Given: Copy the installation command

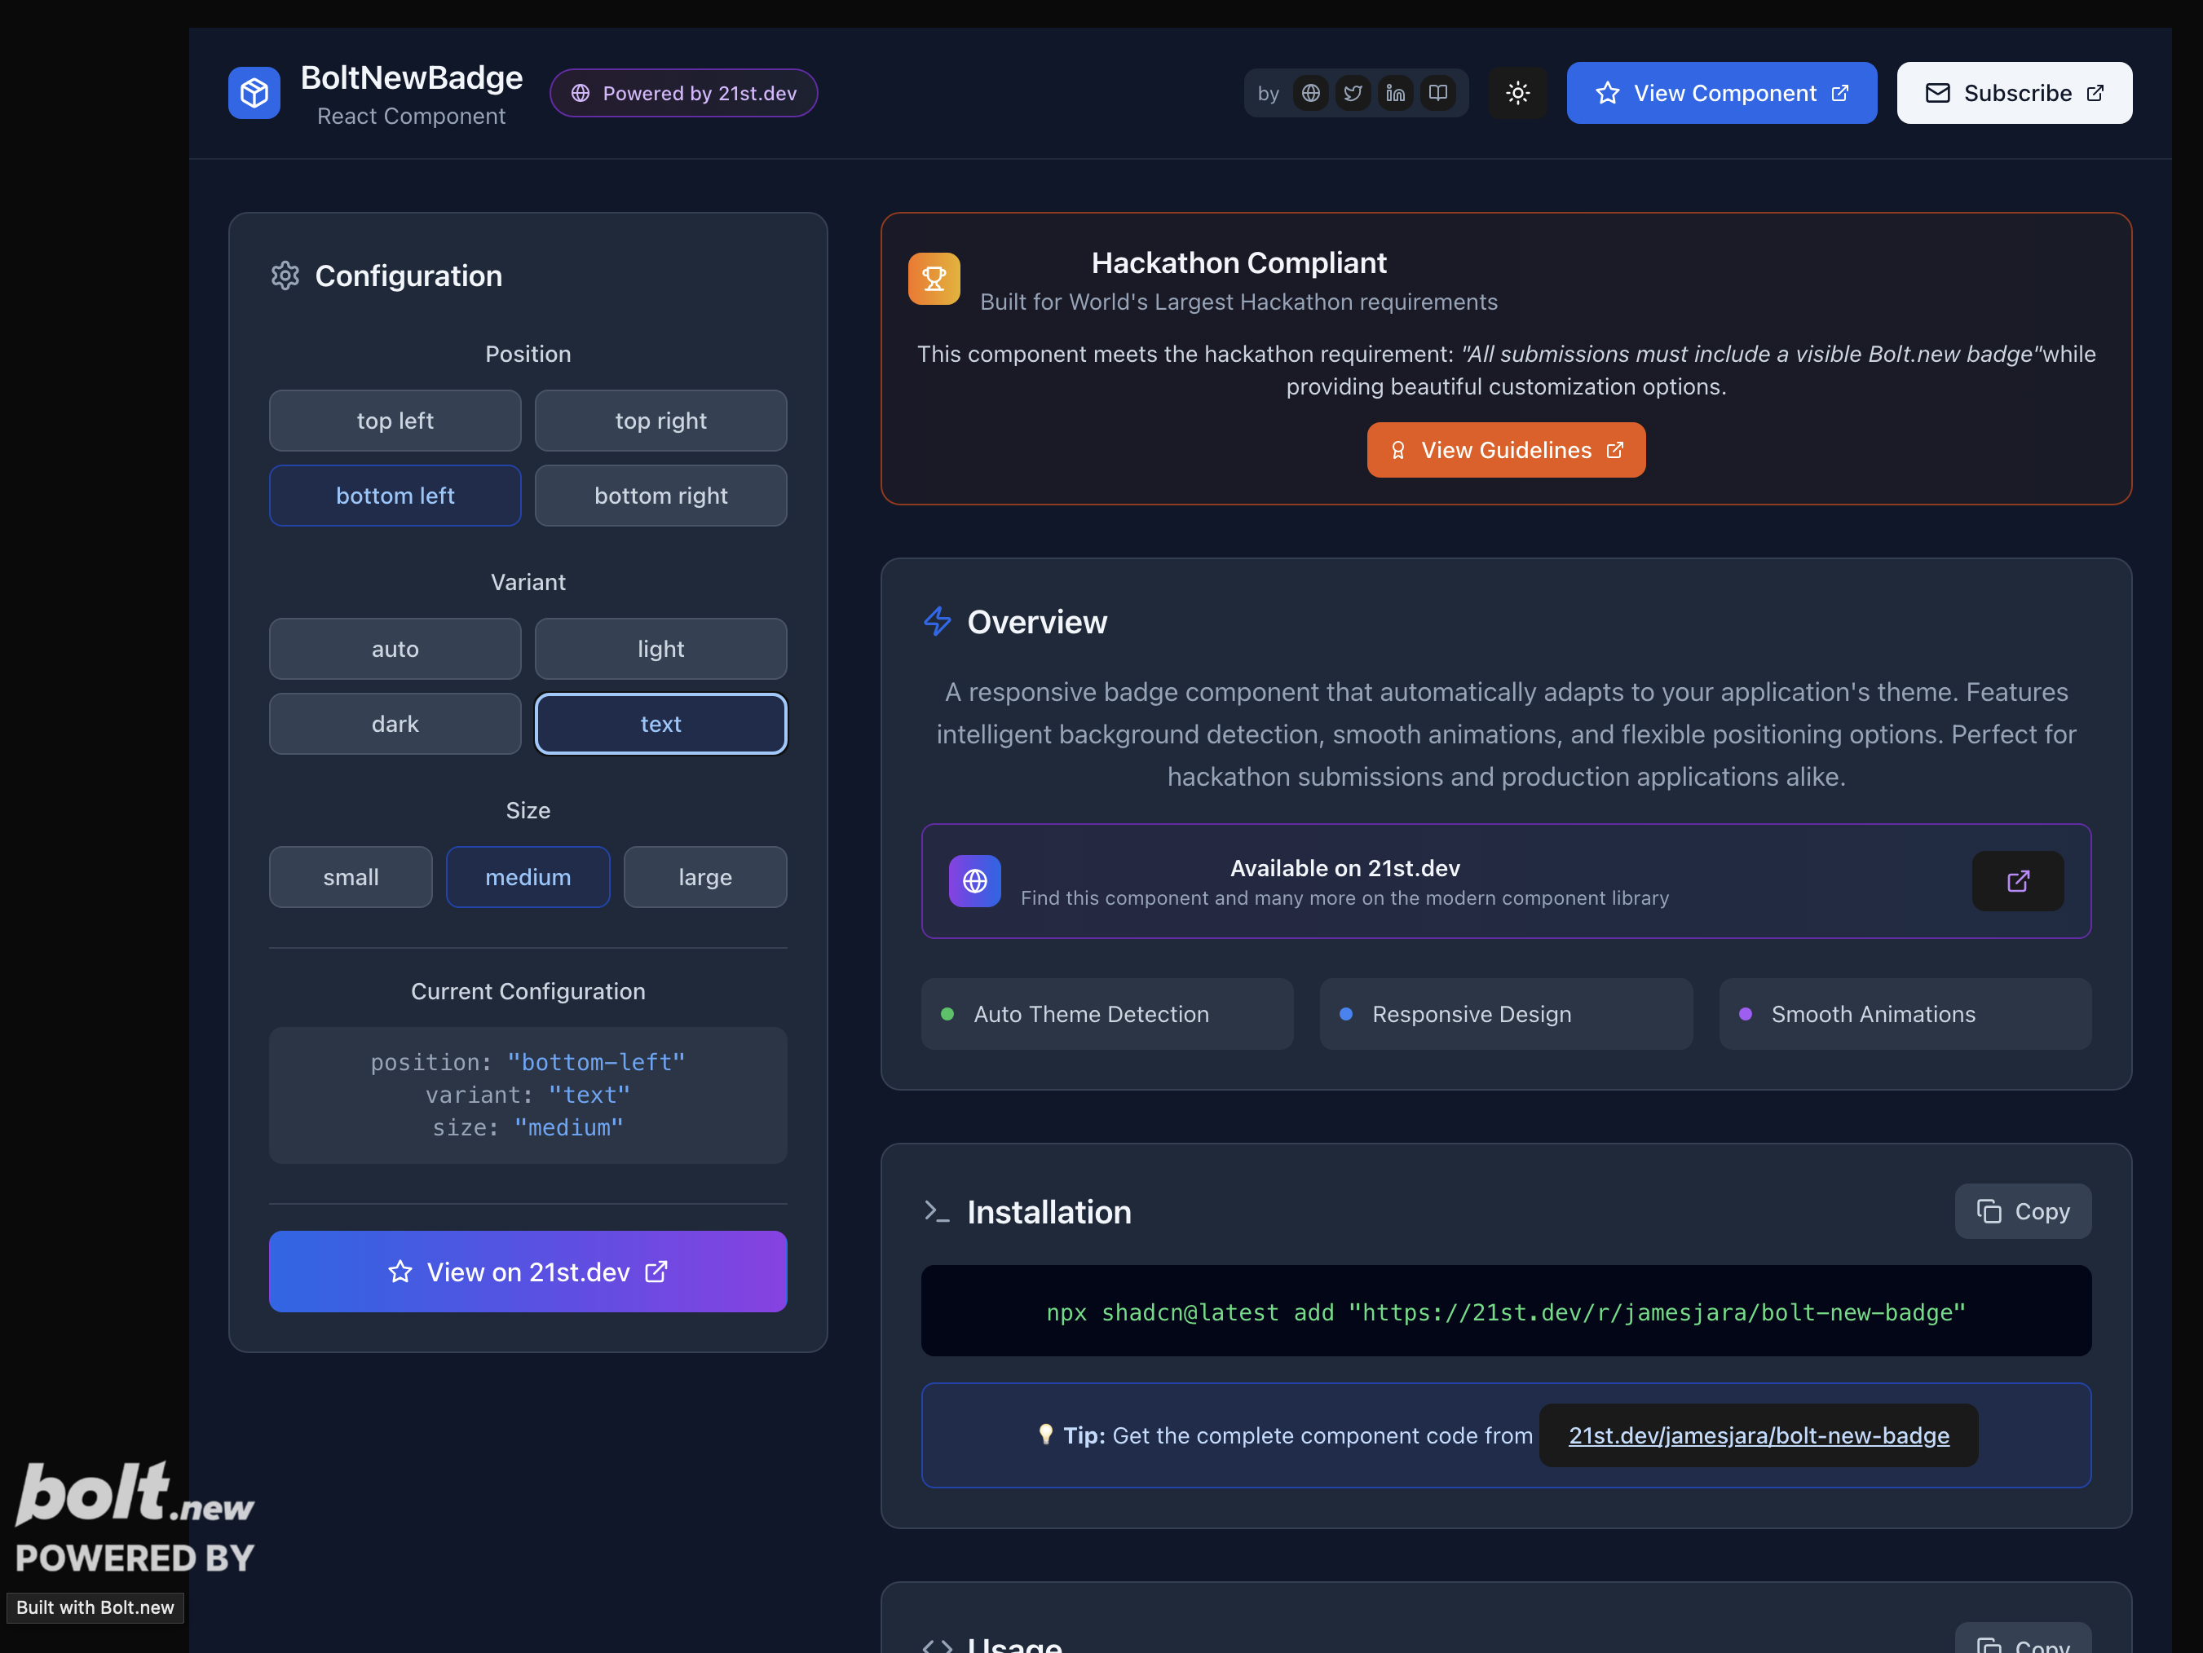Looking at the screenshot, I should (2022, 1211).
